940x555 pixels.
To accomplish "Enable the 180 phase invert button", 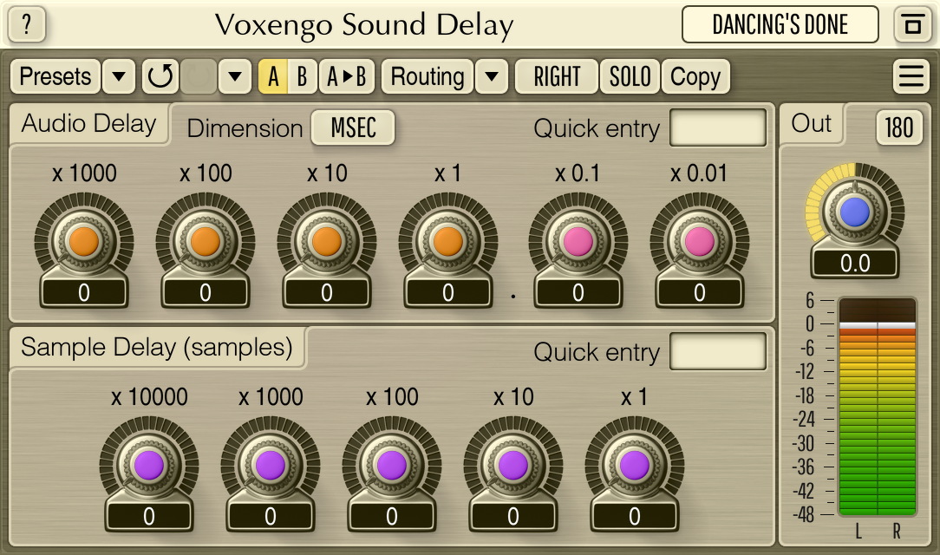I will [898, 127].
